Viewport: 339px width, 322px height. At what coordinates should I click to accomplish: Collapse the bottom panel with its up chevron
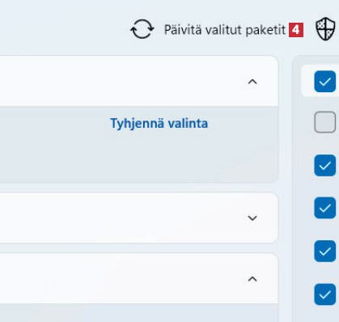[x=252, y=279]
